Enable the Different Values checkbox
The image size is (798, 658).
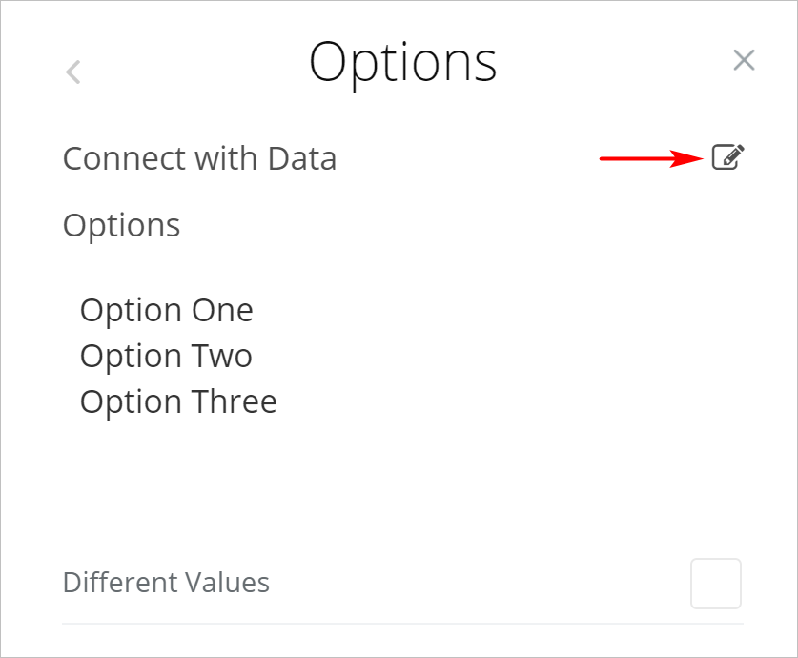click(x=715, y=583)
